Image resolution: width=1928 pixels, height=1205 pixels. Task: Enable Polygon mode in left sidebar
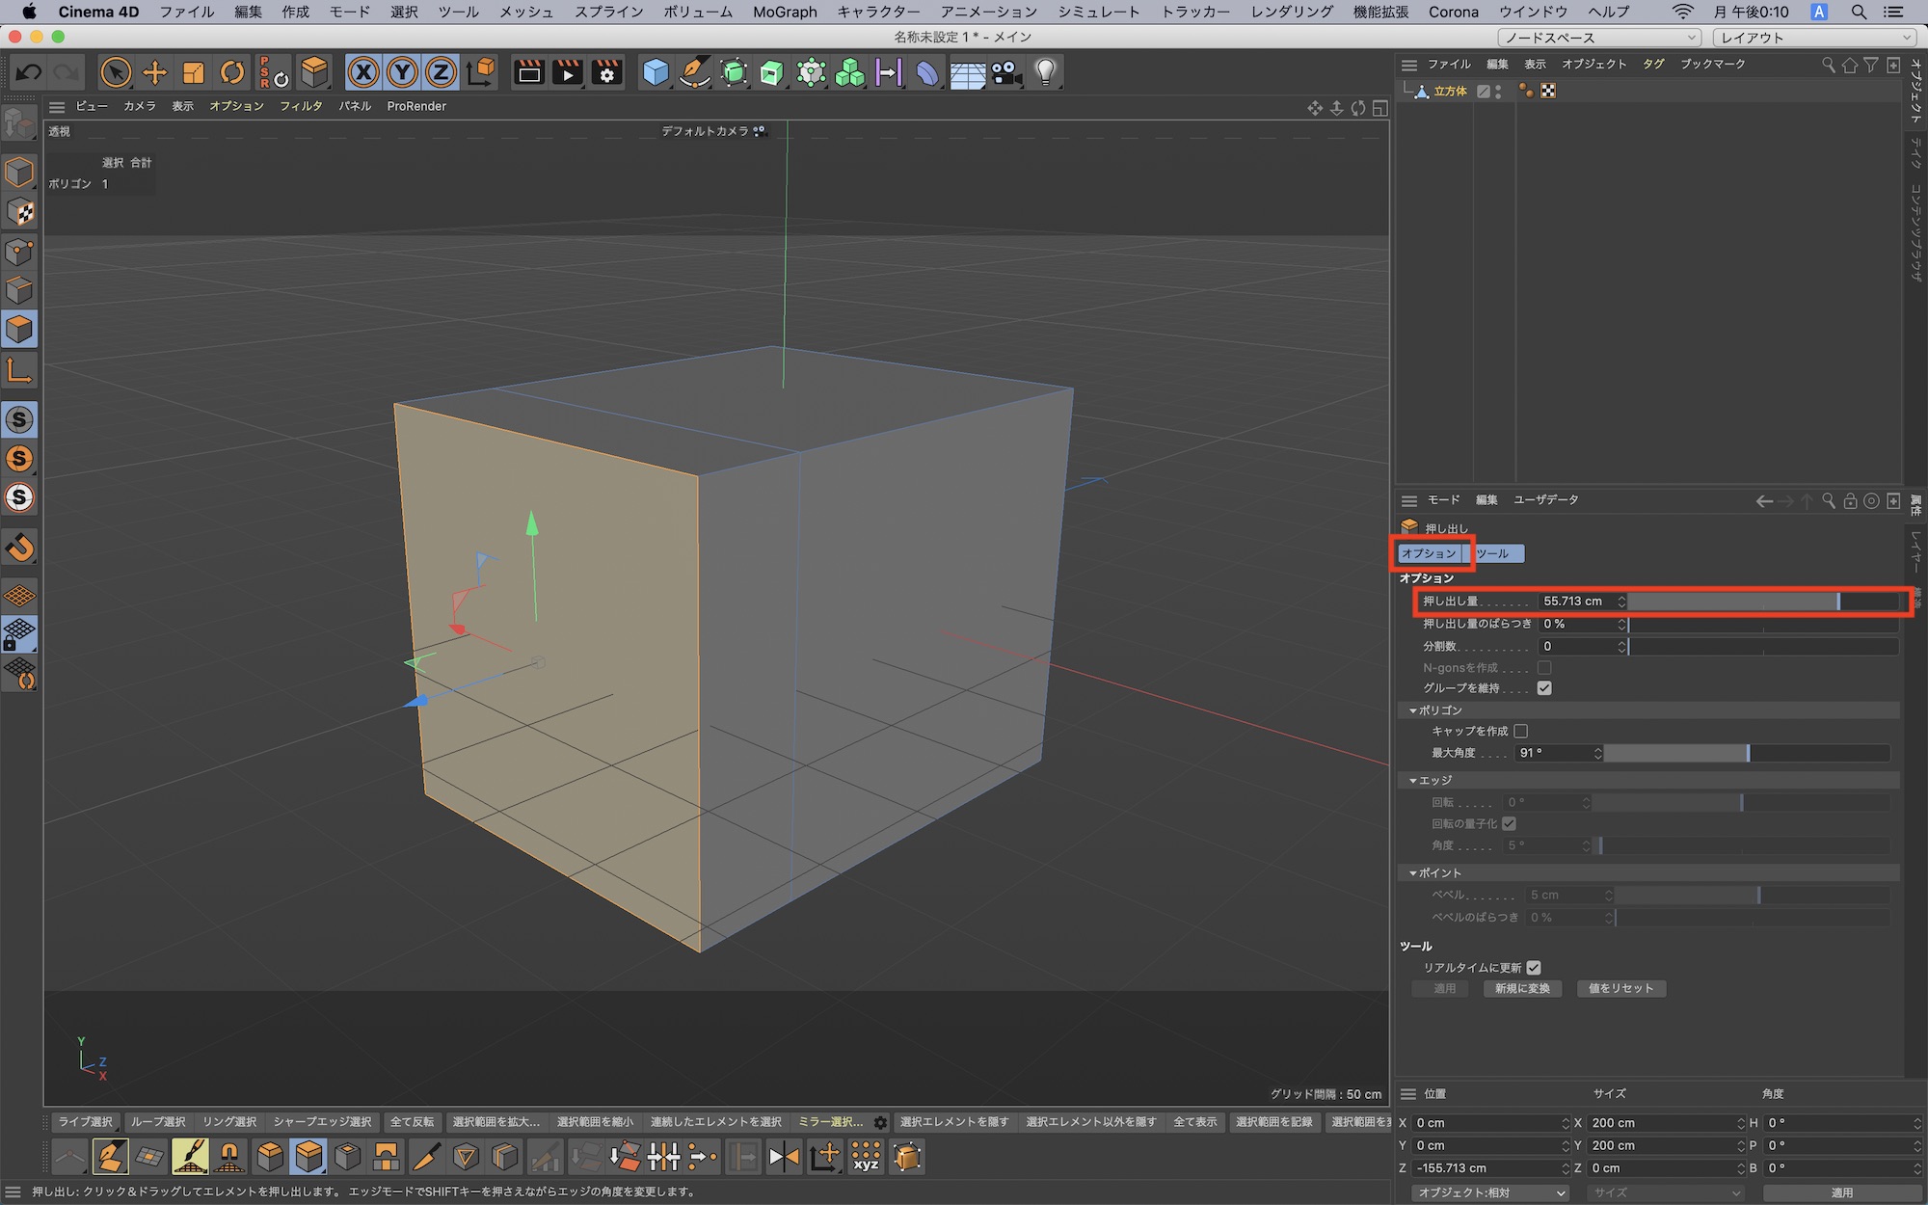click(19, 330)
